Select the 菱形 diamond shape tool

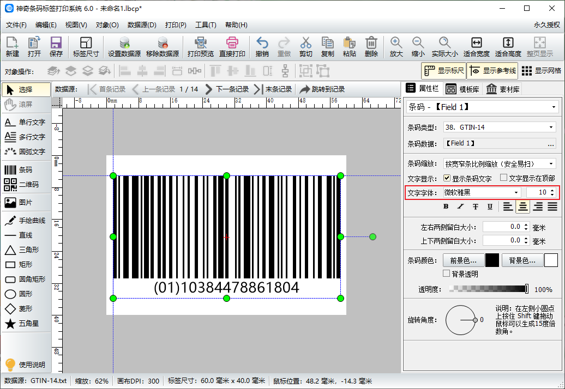coord(26,309)
